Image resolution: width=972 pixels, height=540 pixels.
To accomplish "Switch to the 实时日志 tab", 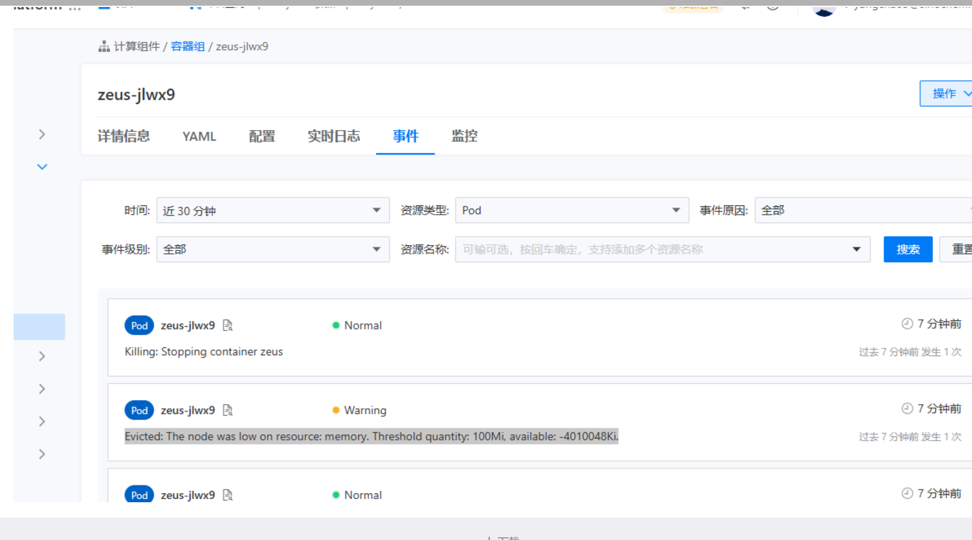I will click(334, 136).
